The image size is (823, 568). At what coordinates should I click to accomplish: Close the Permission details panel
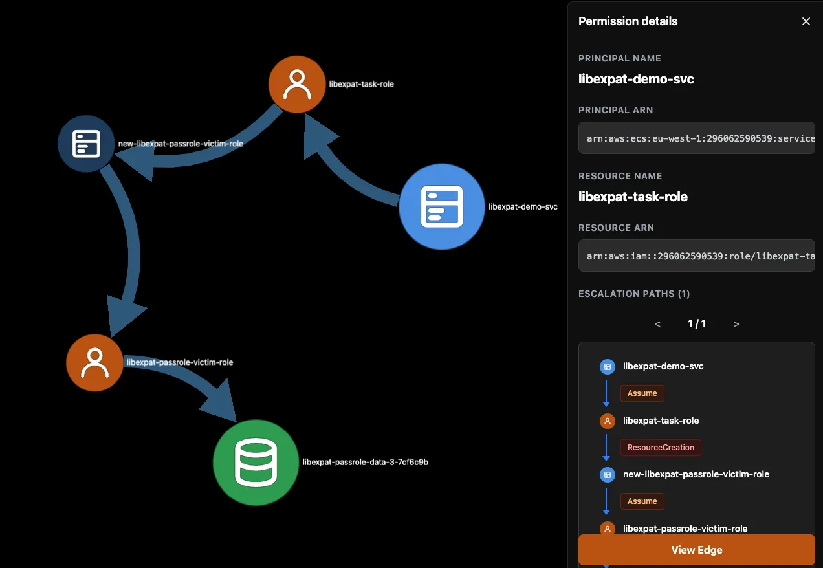806,21
